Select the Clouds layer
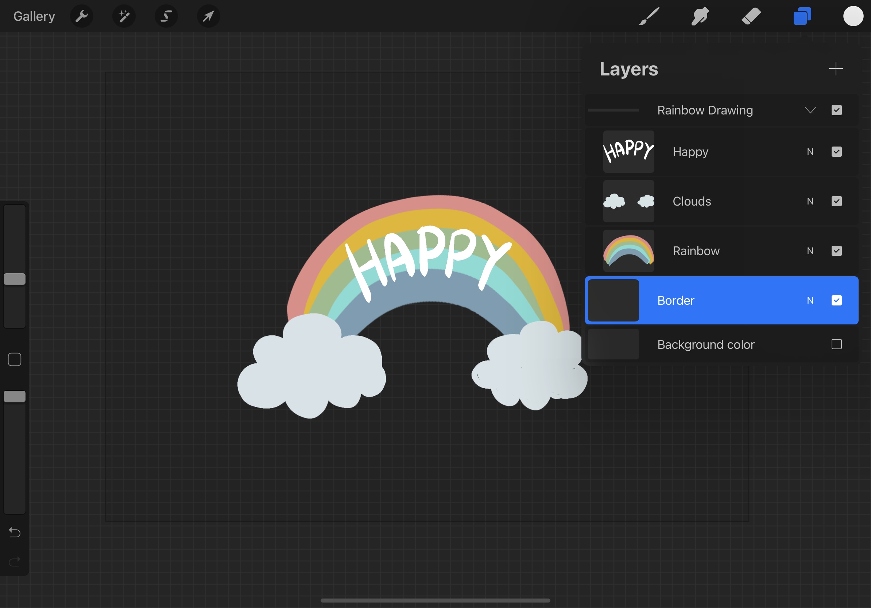Screen dimensions: 871x608 (721, 201)
